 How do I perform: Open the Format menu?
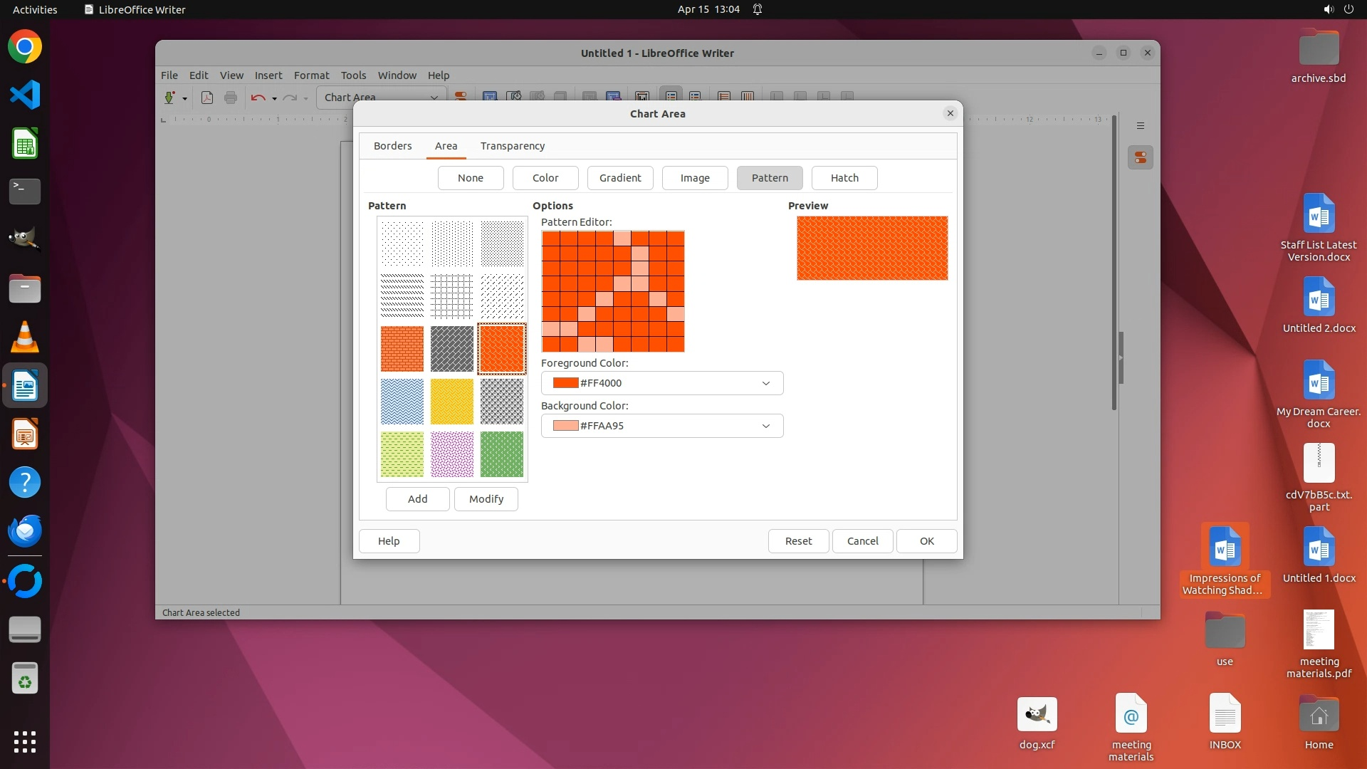[311, 75]
